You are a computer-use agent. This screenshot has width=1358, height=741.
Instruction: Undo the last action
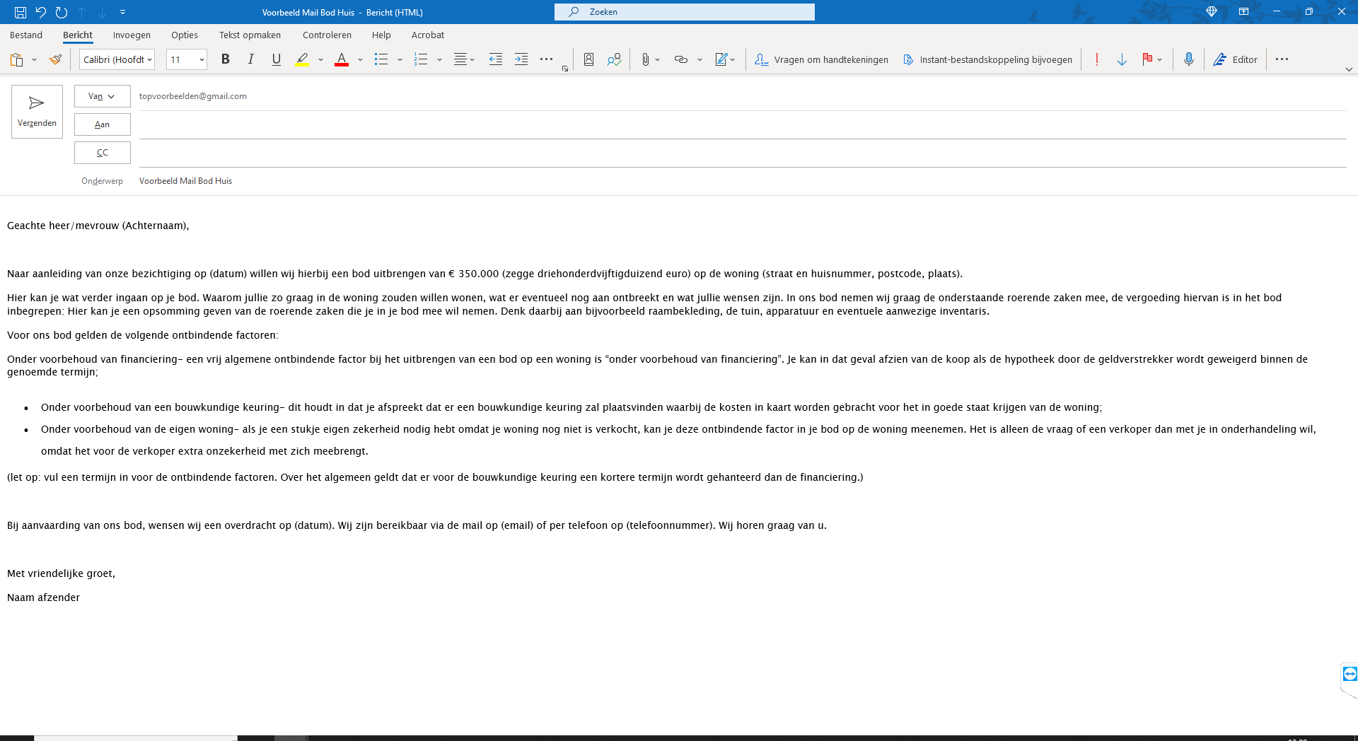coord(41,12)
